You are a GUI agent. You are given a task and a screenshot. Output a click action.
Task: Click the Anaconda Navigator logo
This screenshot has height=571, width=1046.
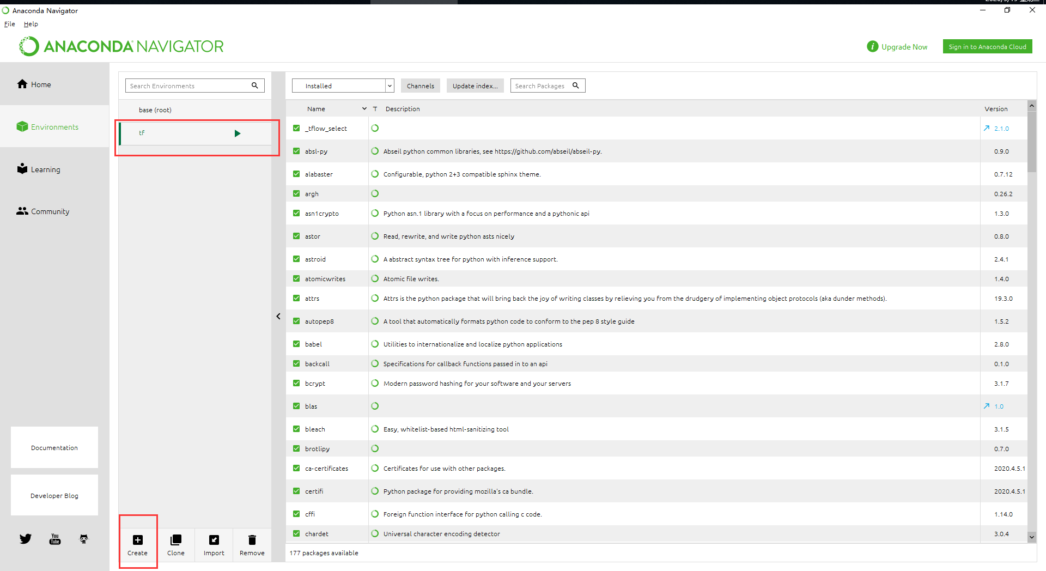(121, 46)
